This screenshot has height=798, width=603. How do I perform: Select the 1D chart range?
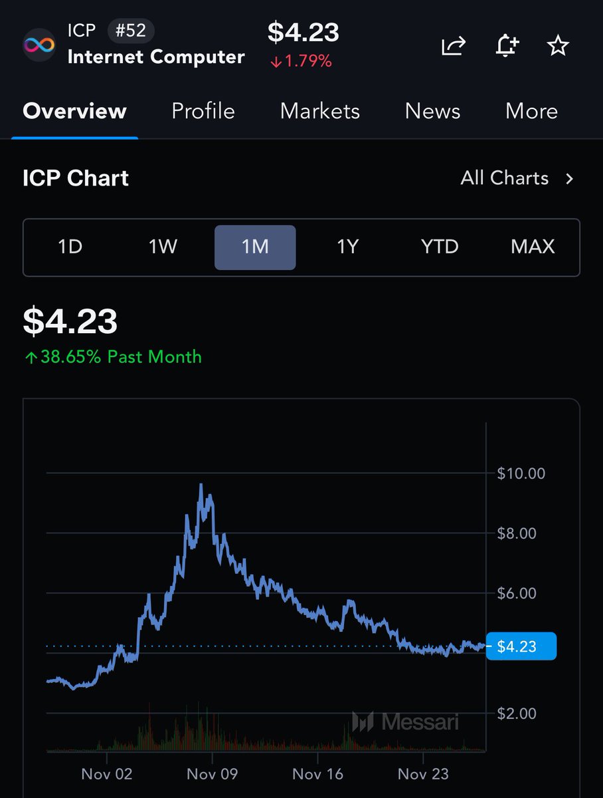click(x=70, y=247)
